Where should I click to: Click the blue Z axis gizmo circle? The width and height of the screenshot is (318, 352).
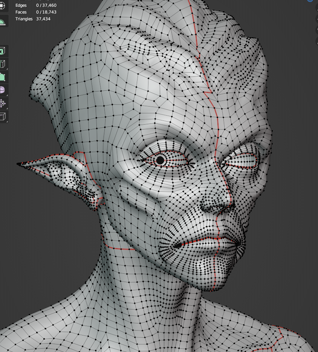310,1
